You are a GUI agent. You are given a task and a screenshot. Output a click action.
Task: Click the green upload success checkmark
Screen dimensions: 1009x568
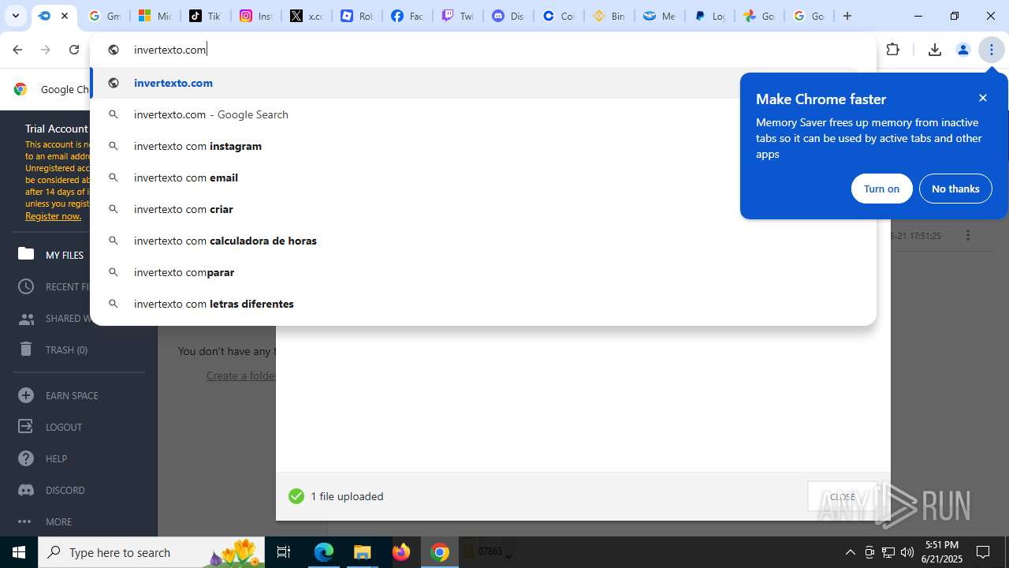(296, 496)
